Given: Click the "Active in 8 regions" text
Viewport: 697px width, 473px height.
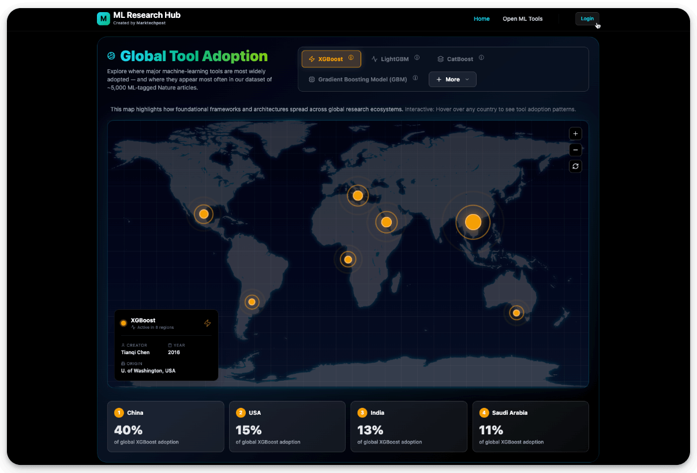Looking at the screenshot, I should (x=155, y=328).
